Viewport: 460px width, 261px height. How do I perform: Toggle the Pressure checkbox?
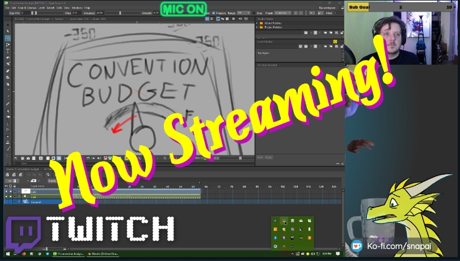point(214,13)
